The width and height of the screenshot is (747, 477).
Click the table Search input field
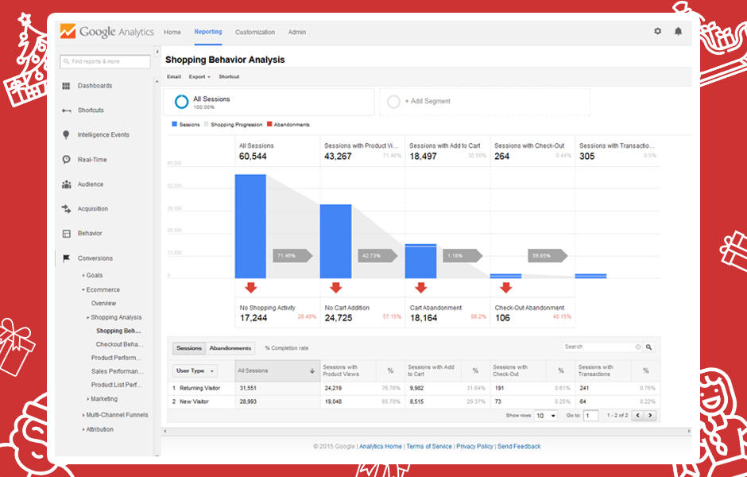tap(602, 347)
